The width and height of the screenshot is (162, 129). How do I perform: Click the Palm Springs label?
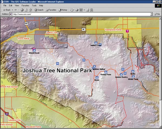(6, 124)
